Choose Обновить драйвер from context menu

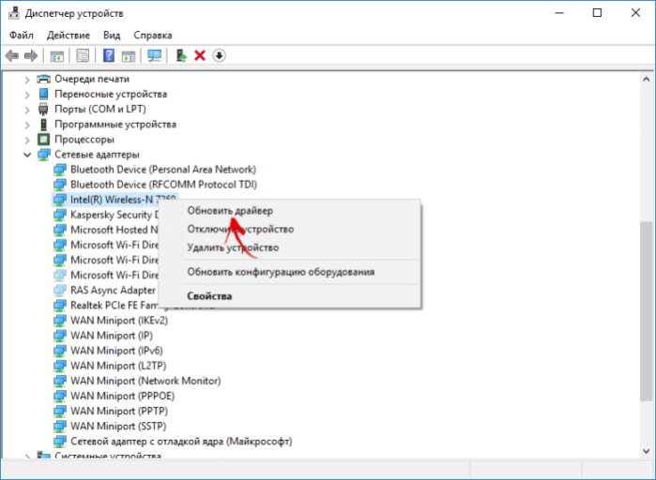(x=289, y=211)
